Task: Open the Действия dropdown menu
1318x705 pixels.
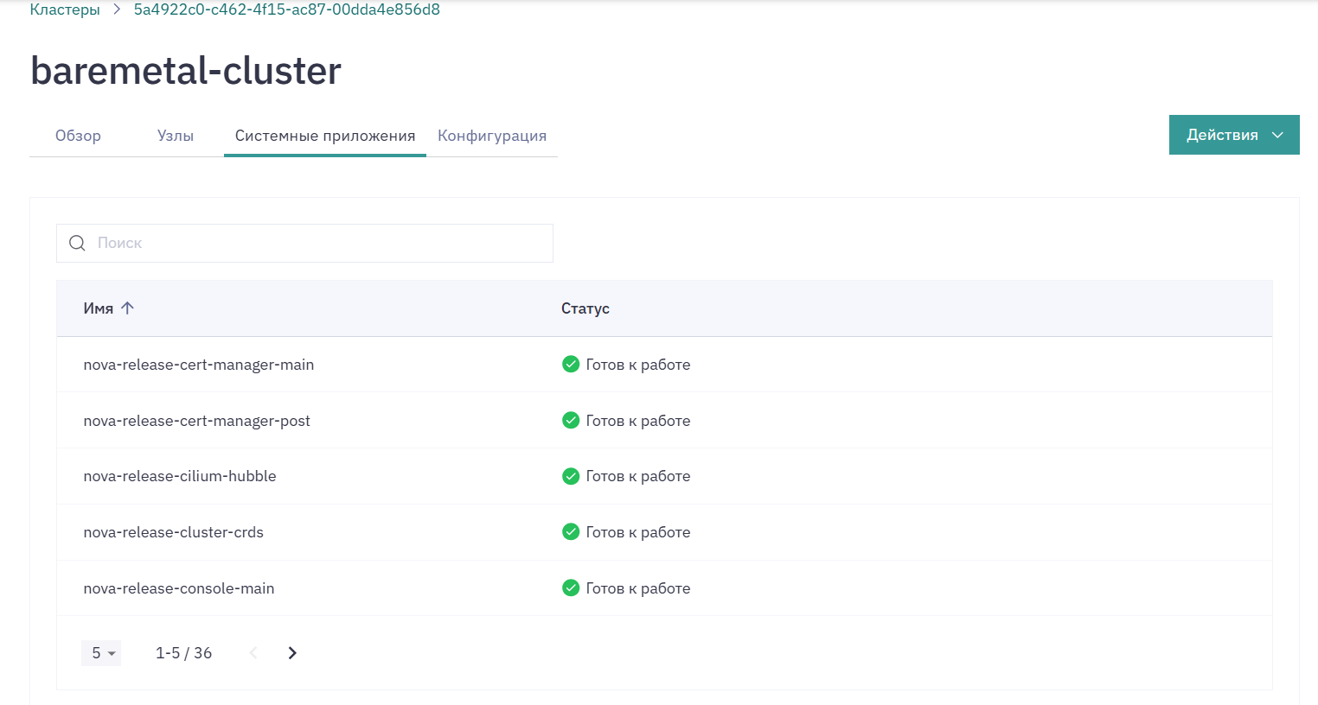Action: click(x=1234, y=135)
